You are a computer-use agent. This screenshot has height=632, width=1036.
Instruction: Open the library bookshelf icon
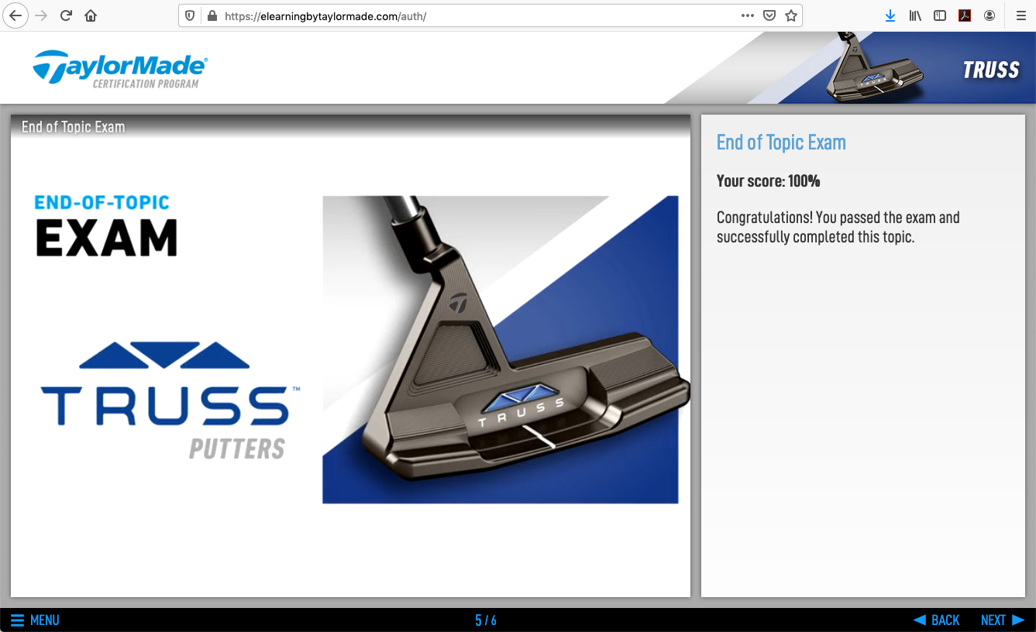(x=915, y=15)
